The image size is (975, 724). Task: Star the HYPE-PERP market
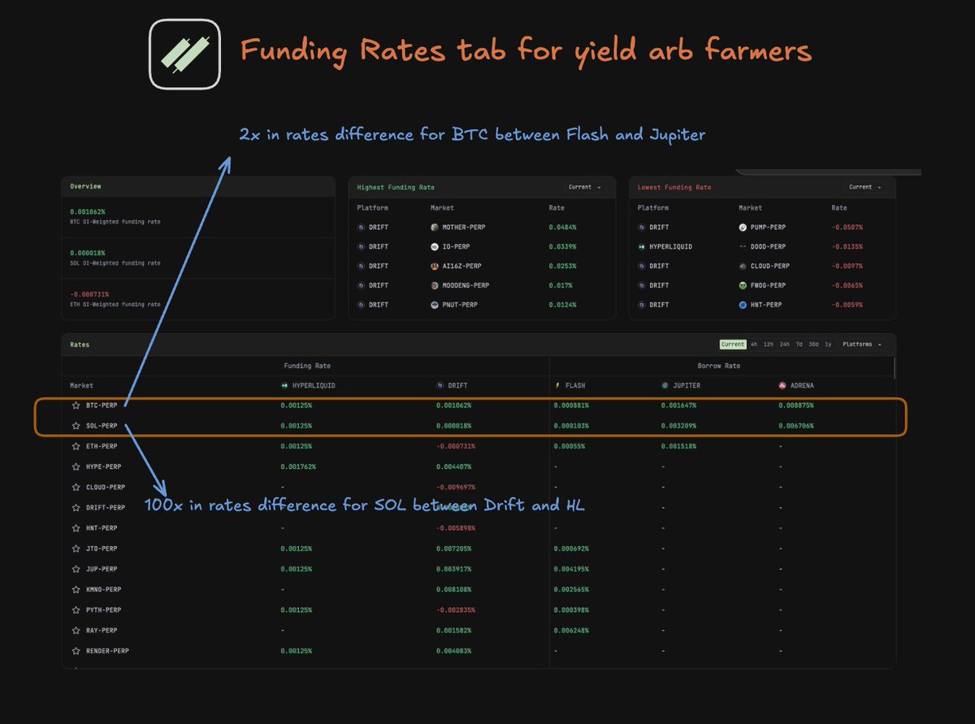click(76, 466)
